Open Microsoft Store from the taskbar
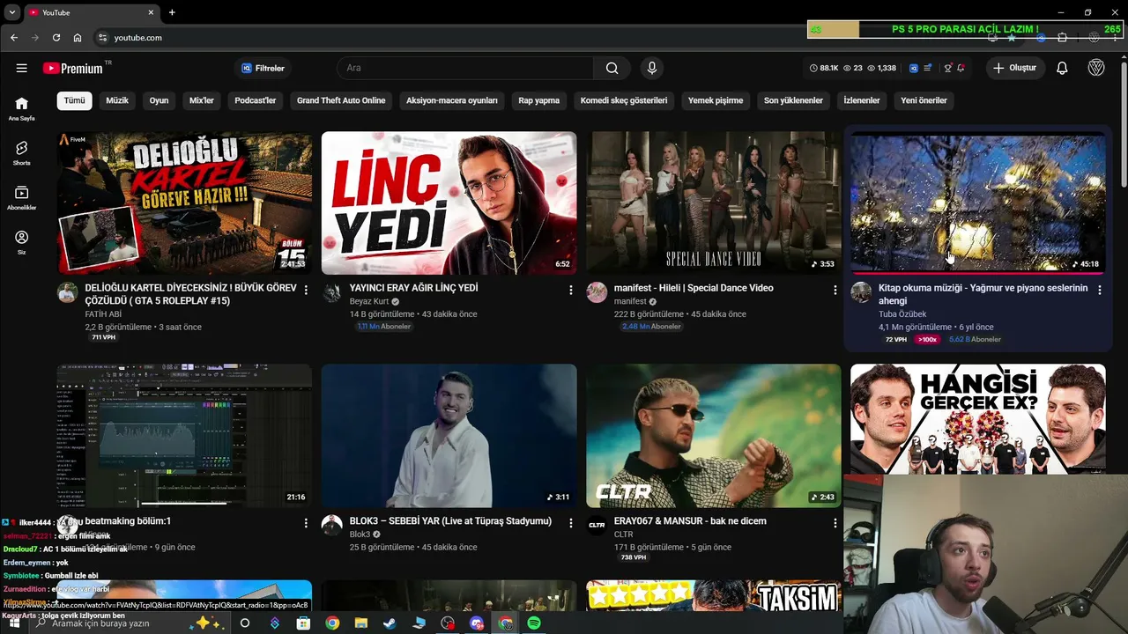 [303, 623]
